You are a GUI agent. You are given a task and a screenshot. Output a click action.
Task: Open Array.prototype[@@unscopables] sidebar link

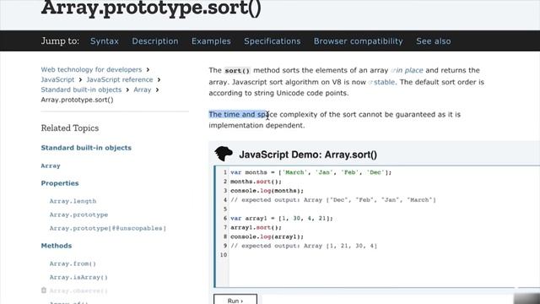point(107,228)
